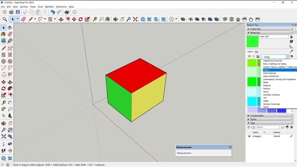The width and height of the screenshot is (297, 167).
Task: Open Model Info icon
Action: [x=75, y=12]
